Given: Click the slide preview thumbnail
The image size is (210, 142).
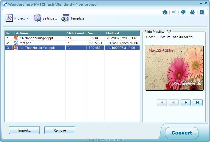Looking at the screenshot, I should [174, 67].
